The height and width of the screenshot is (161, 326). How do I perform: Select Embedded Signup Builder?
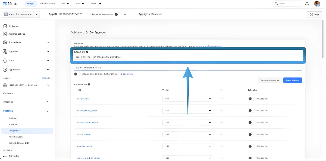coord(19,143)
